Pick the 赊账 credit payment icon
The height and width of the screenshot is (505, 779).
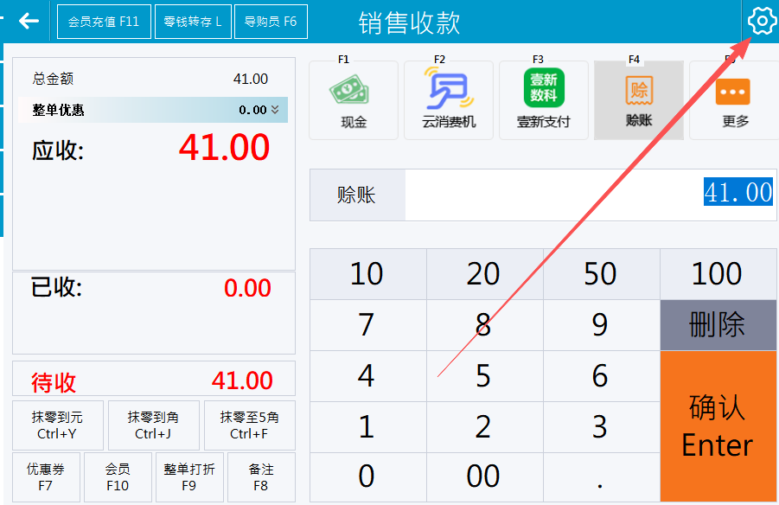639,100
